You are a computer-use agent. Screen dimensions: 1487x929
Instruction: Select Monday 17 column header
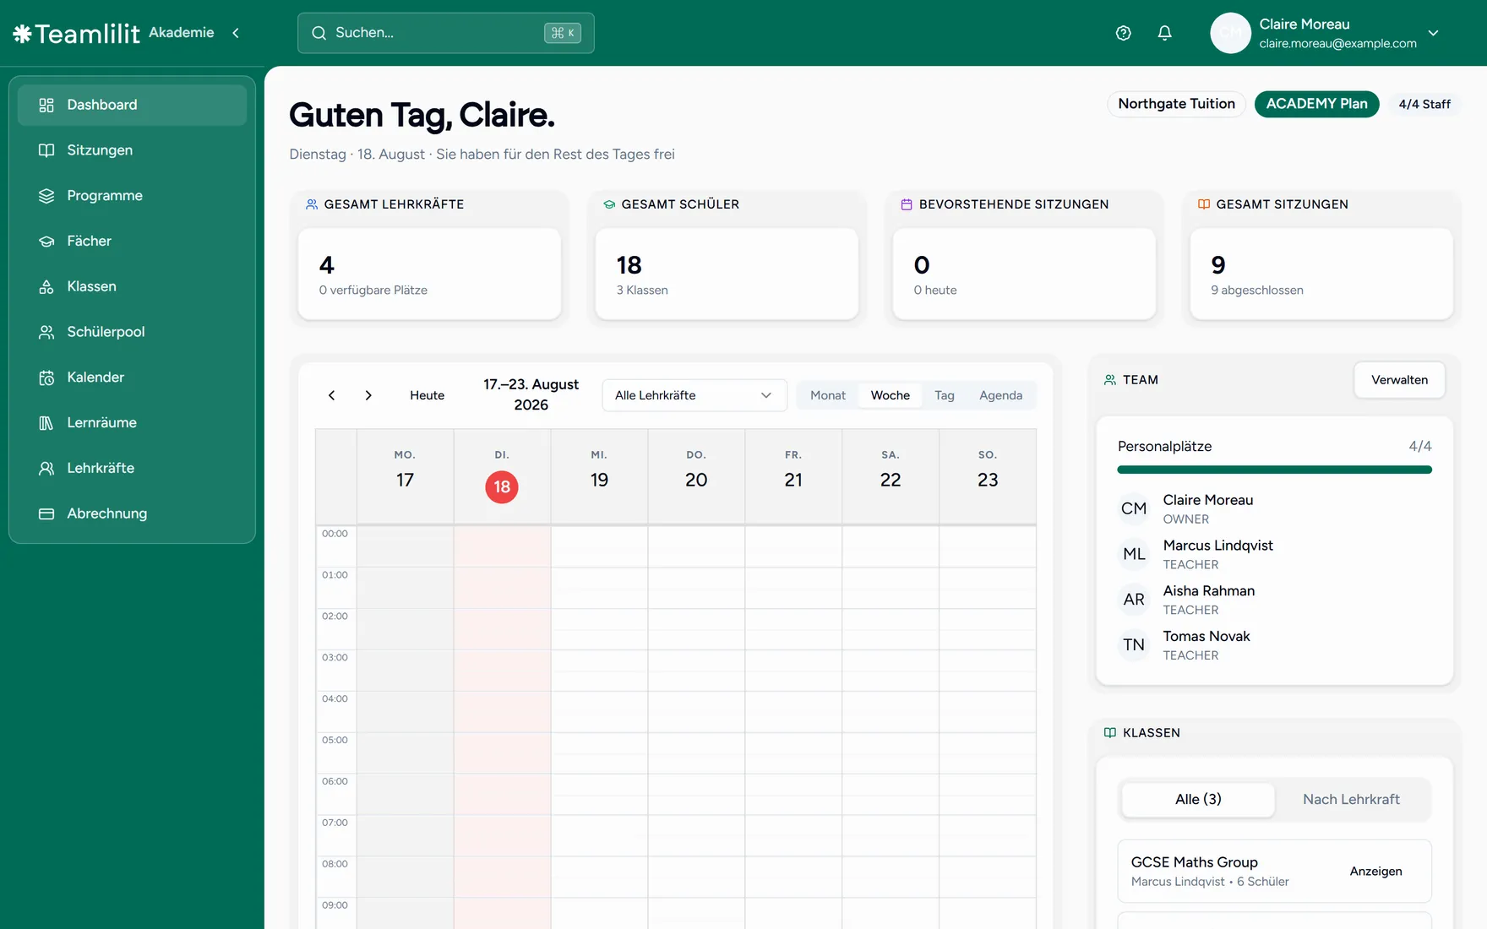[x=406, y=477]
